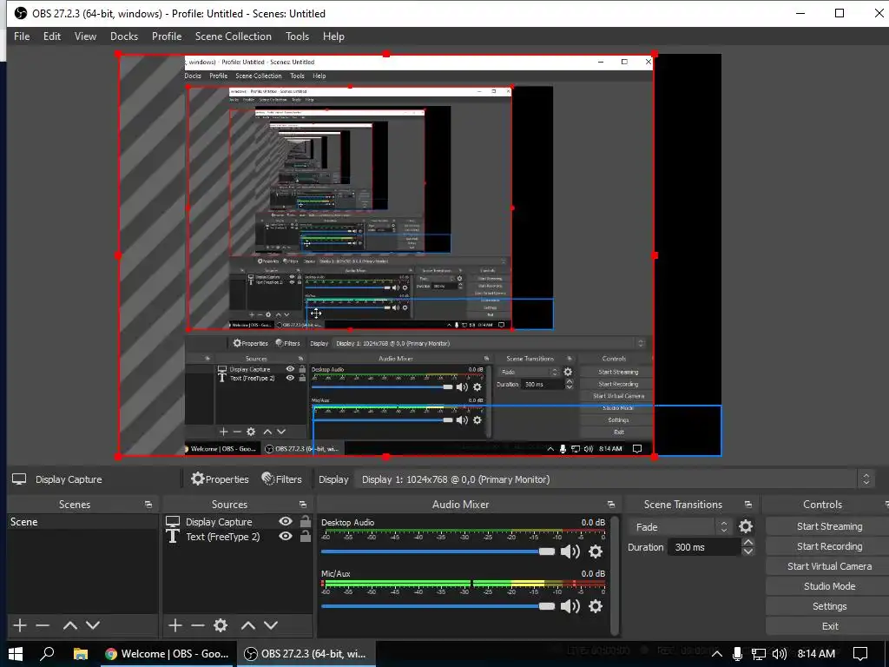Open the File menu
889x667 pixels.
click(x=22, y=36)
